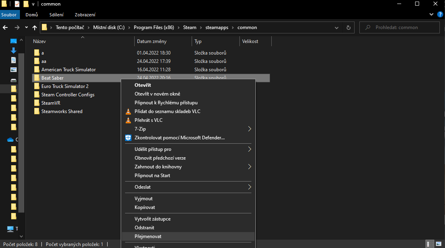Switch to the Domů ribbon tab

point(31,15)
